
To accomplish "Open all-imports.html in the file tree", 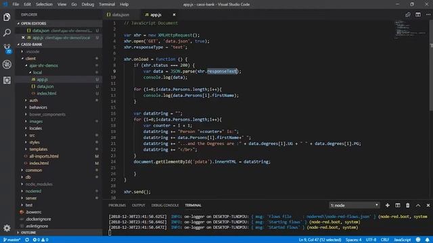I will (43, 156).
